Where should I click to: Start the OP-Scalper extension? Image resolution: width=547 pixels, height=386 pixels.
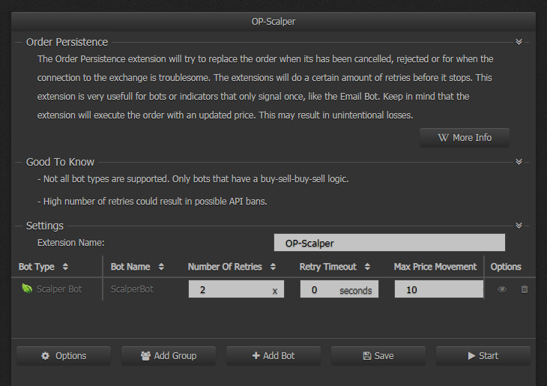pyautogui.click(x=483, y=355)
